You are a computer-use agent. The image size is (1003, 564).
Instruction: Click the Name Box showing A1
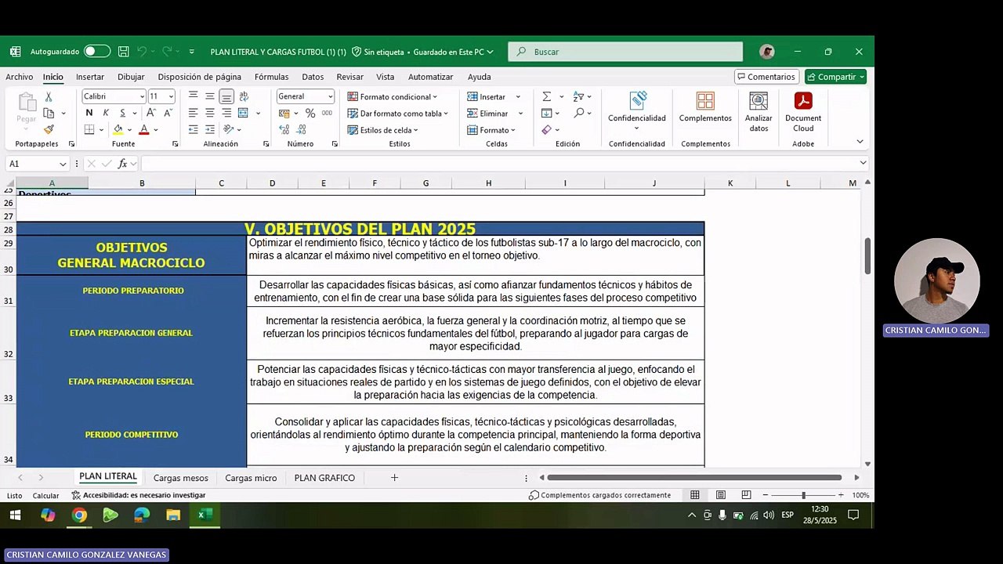click(36, 164)
